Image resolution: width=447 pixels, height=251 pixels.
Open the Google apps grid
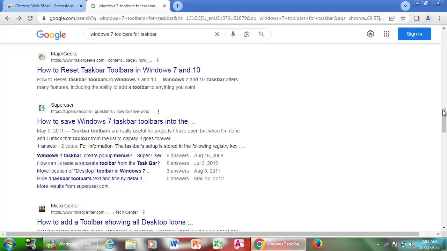(x=387, y=34)
